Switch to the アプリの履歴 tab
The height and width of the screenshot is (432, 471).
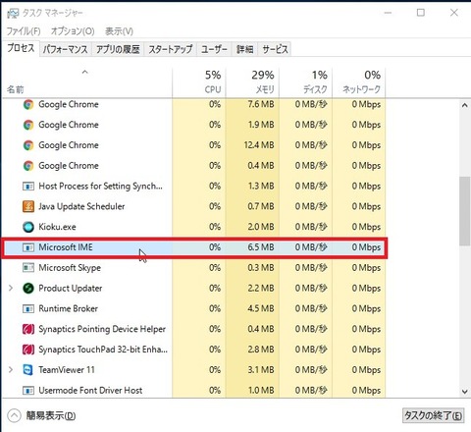(118, 49)
